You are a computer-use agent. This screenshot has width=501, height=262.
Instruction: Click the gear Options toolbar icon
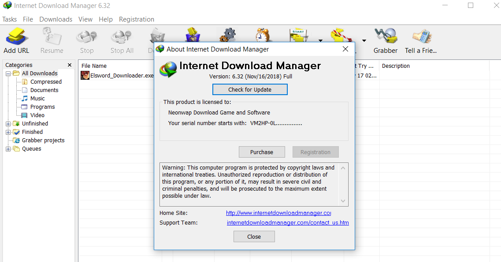point(228,35)
